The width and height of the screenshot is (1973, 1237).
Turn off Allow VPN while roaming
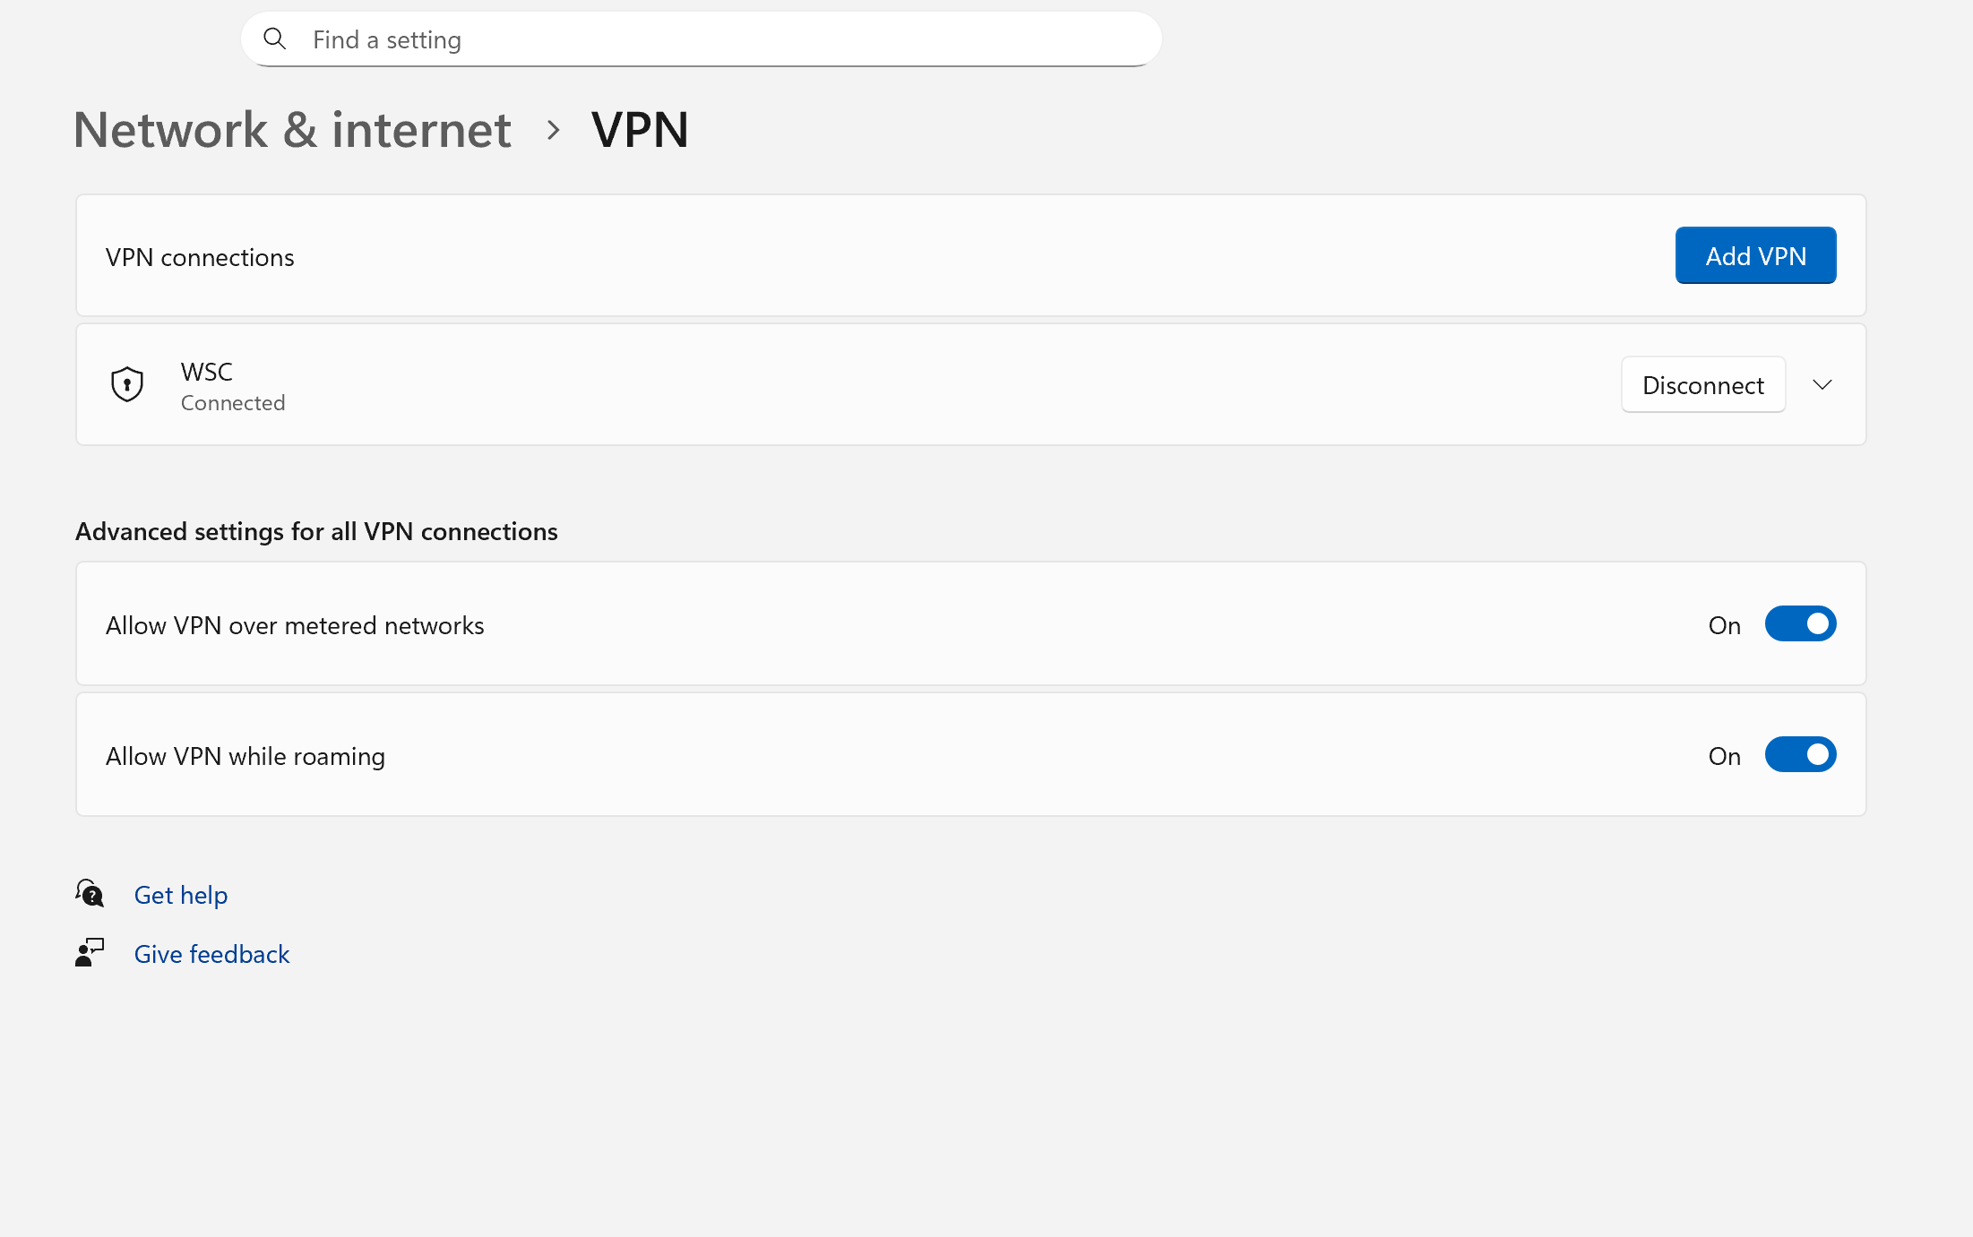[x=1800, y=755]
